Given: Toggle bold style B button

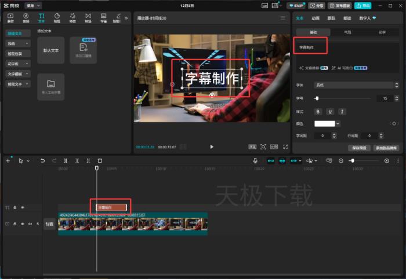Looking at the screenshot, I should 318,111.
